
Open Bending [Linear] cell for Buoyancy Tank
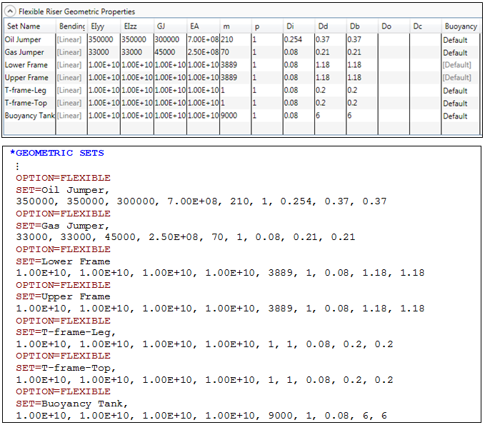[x=71, y=116]
